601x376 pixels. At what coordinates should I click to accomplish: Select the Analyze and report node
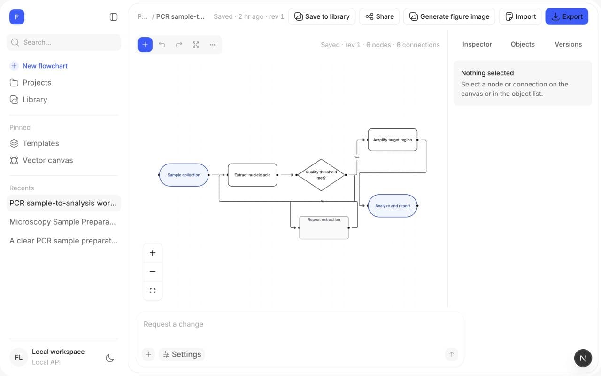tap(393, 206)
